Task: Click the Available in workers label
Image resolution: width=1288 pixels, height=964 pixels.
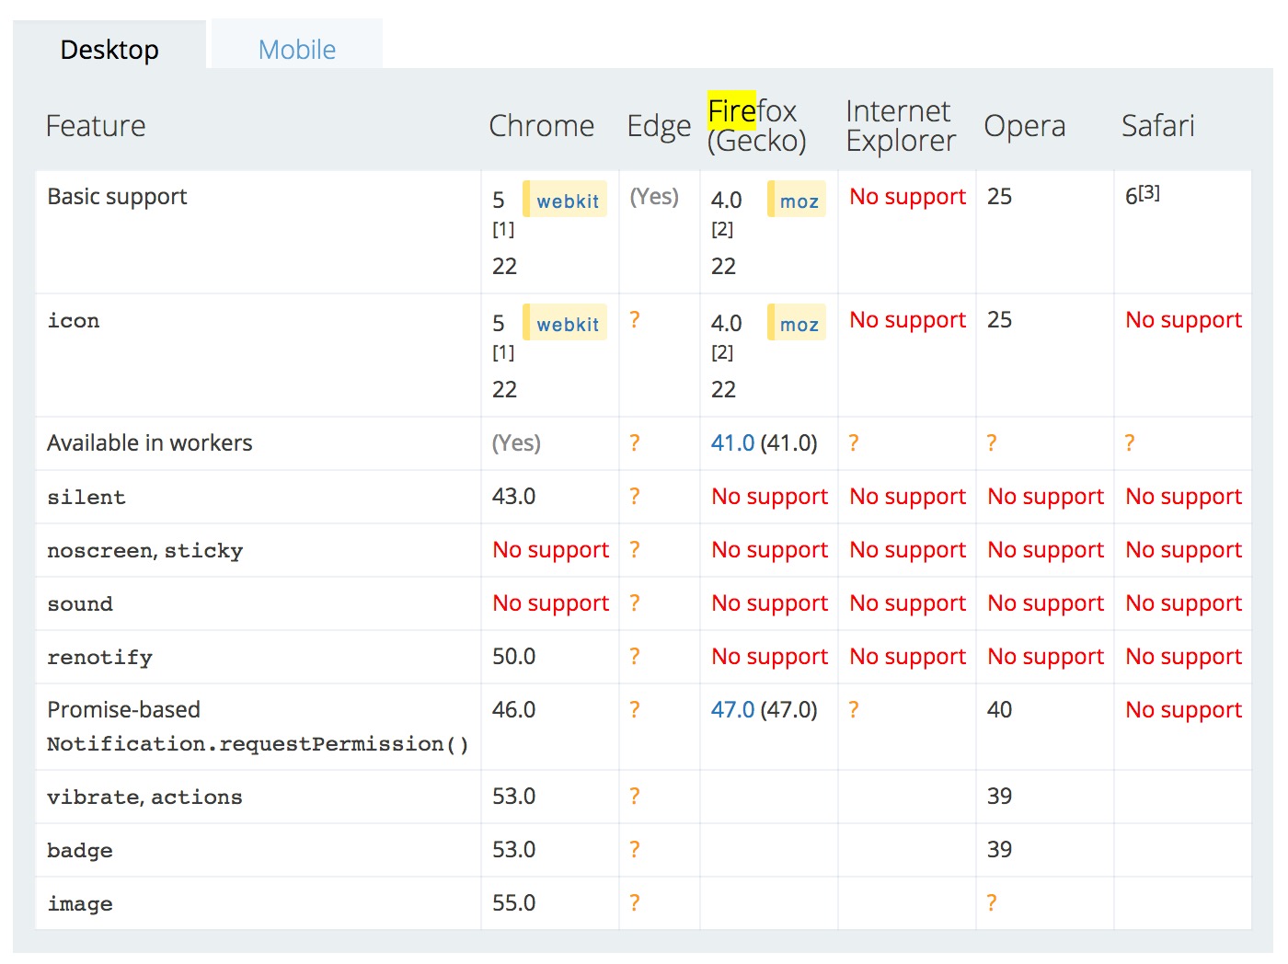Action: (x=149, y=442)
